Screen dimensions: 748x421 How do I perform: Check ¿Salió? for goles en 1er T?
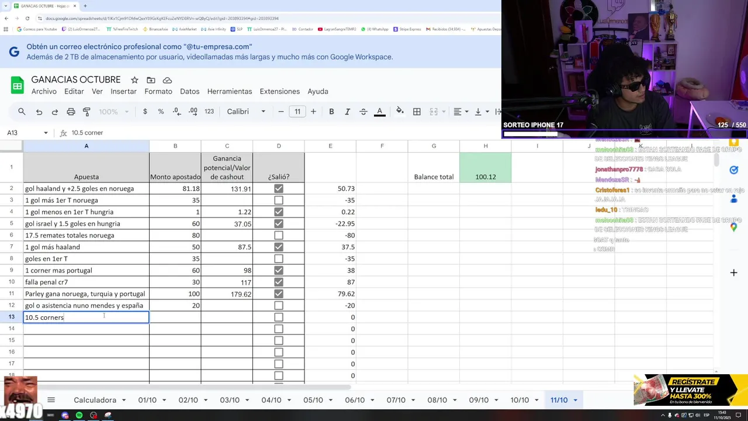279,258
